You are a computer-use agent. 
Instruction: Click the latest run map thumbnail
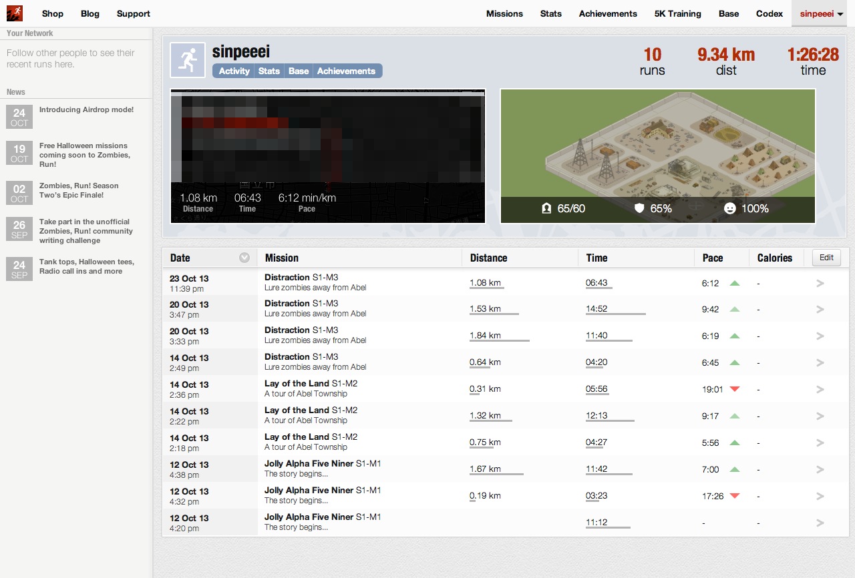[328, 156]
